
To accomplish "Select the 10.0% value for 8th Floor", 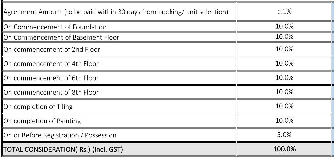I will click(x=284, y=92).
